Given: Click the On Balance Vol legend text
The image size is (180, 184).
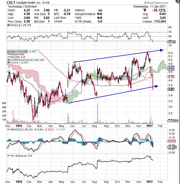Looking at the screenshot, I should point(21,156).
